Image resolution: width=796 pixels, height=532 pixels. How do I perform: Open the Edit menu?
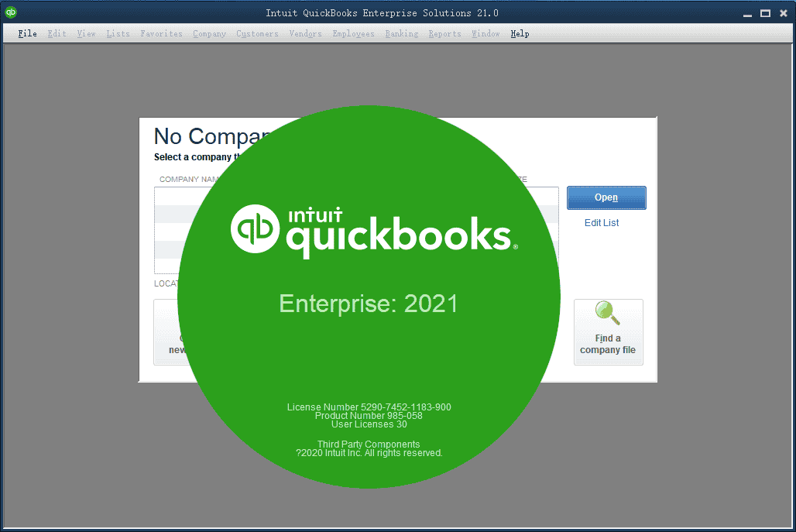(x=57, y=33)
